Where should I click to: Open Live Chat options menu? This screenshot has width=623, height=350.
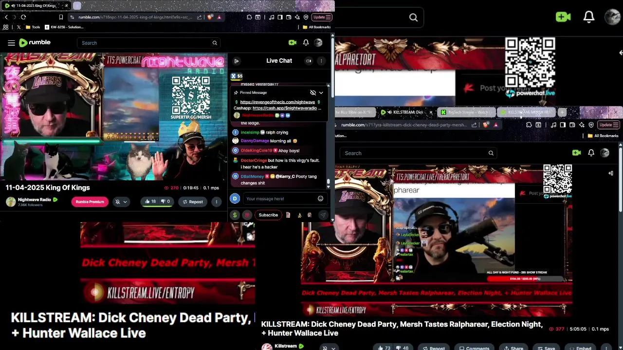(x=321, y=61)
